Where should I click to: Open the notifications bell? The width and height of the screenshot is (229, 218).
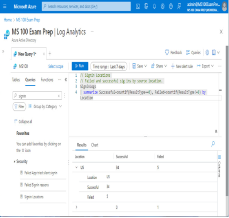154,7
